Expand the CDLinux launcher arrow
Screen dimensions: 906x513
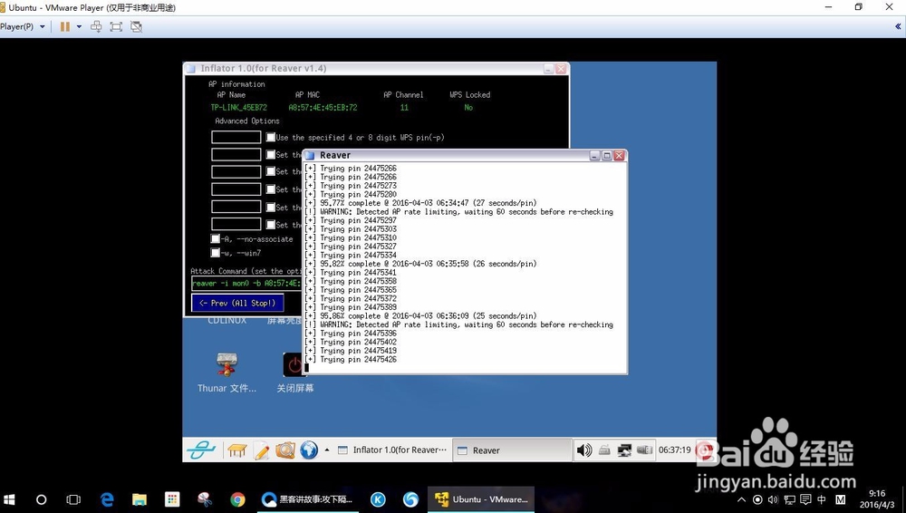(327, 450)
